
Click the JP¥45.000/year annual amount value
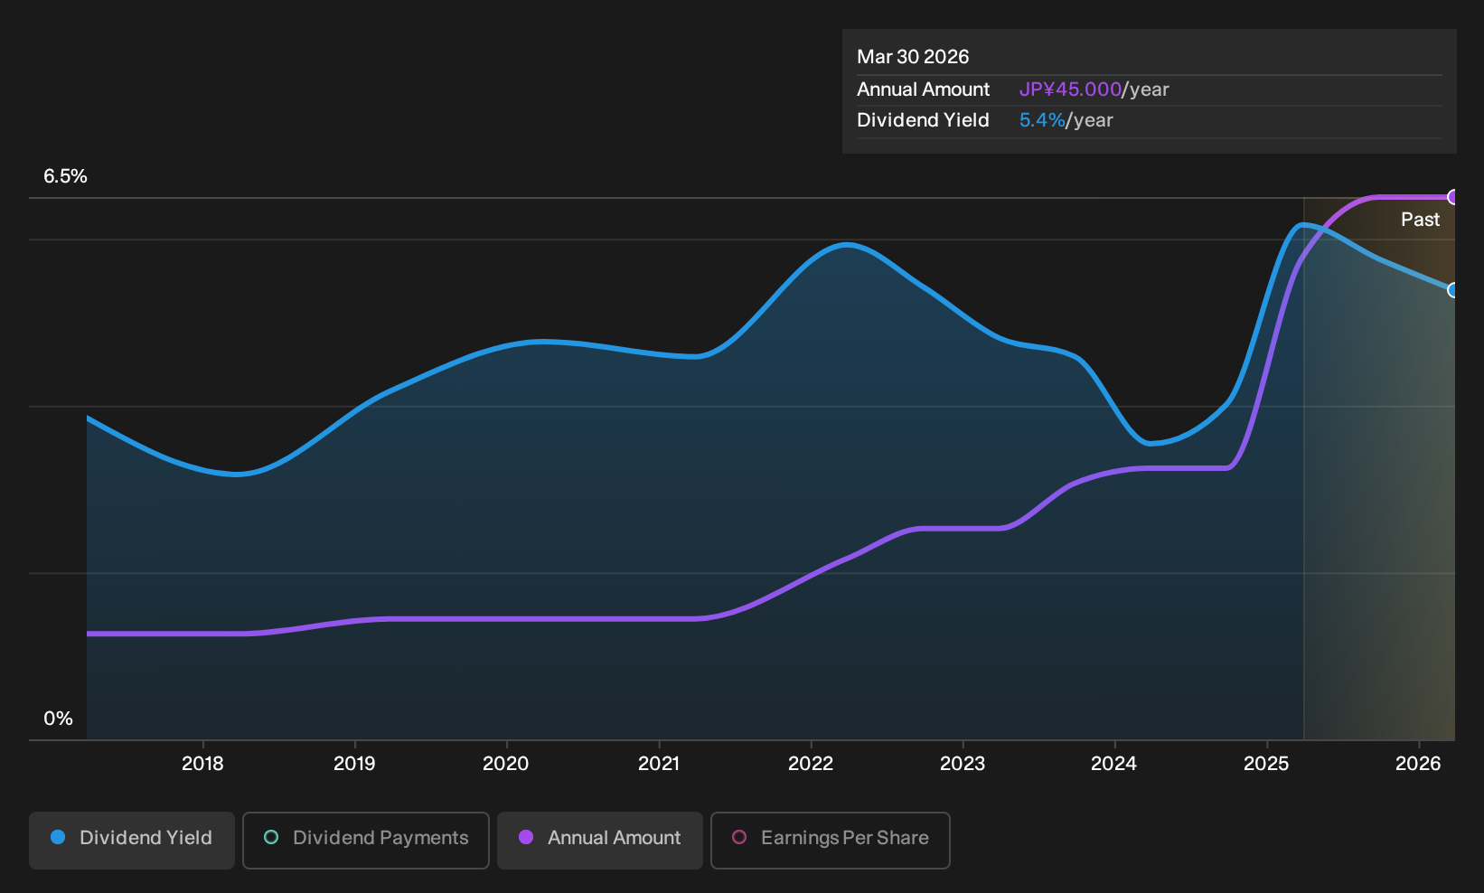1094,89
